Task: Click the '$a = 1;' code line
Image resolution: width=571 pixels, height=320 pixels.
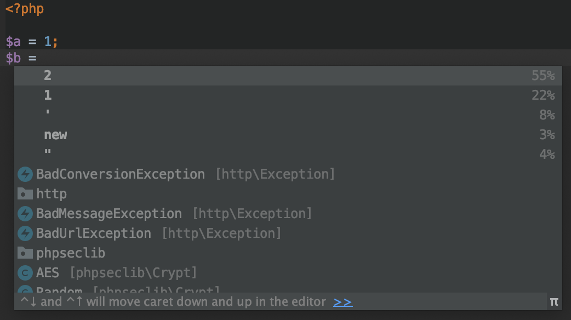Action: [x=32, y=42]
